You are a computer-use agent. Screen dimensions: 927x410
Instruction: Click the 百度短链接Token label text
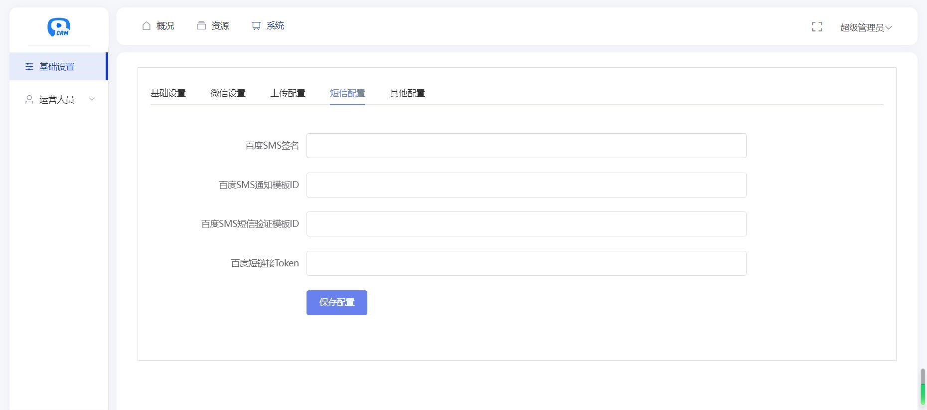click(265, 263)
